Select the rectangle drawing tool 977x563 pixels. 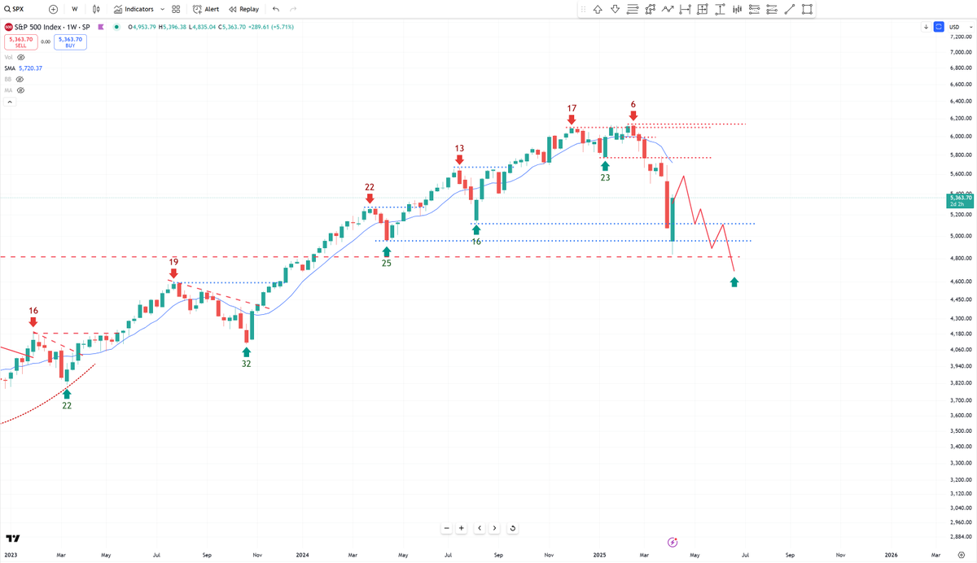click(808, 10)
